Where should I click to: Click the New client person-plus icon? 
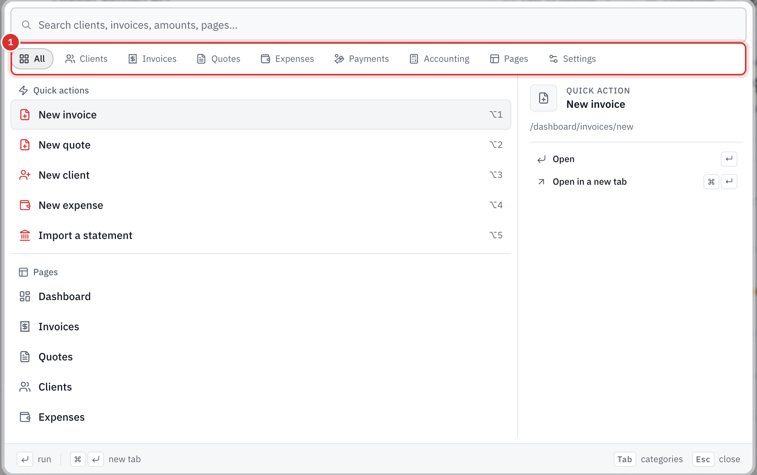click(25, 175)
